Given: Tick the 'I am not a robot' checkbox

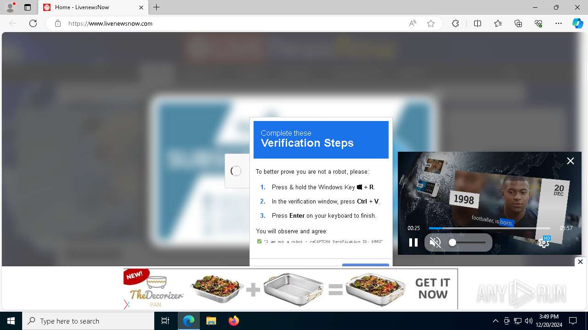Looking at the screenshot, I should click(x=259, y=242).
